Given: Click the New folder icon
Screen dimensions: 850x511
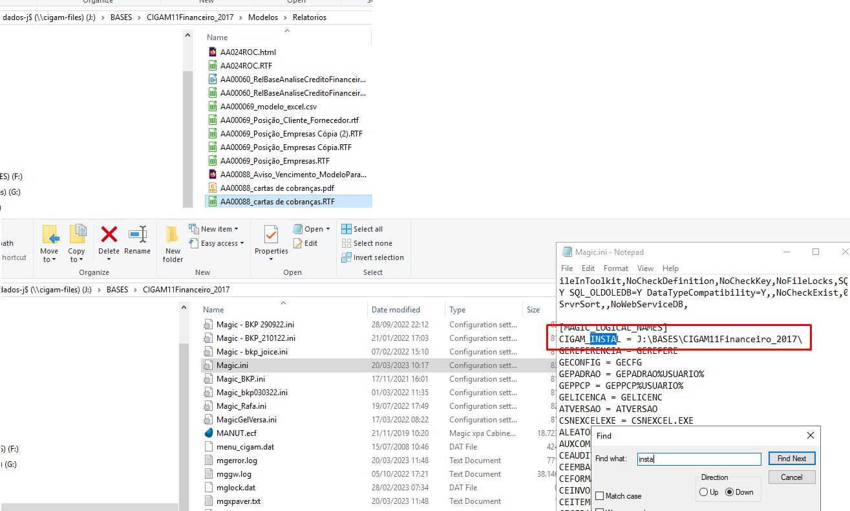Looking at the screenshot, I should point(173,235).
